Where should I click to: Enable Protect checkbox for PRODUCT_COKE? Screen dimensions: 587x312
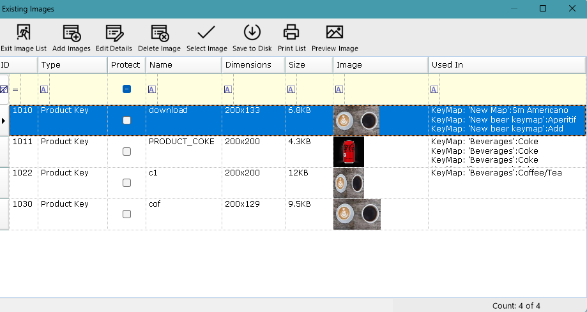pos(126,151)
